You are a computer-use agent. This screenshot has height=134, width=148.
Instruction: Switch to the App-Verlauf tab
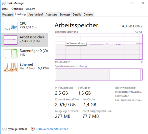click(x=36, y=15)
